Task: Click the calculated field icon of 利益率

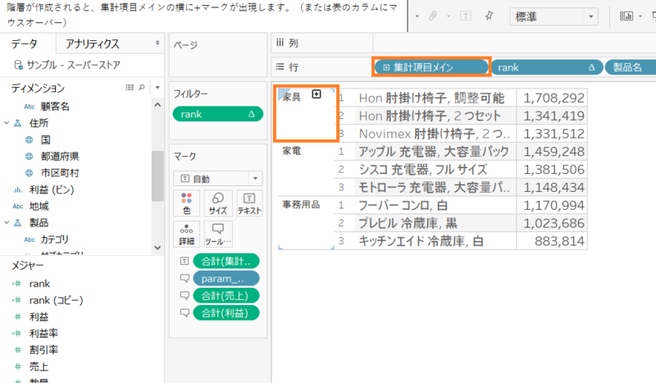Action: (x=17, y=333)
